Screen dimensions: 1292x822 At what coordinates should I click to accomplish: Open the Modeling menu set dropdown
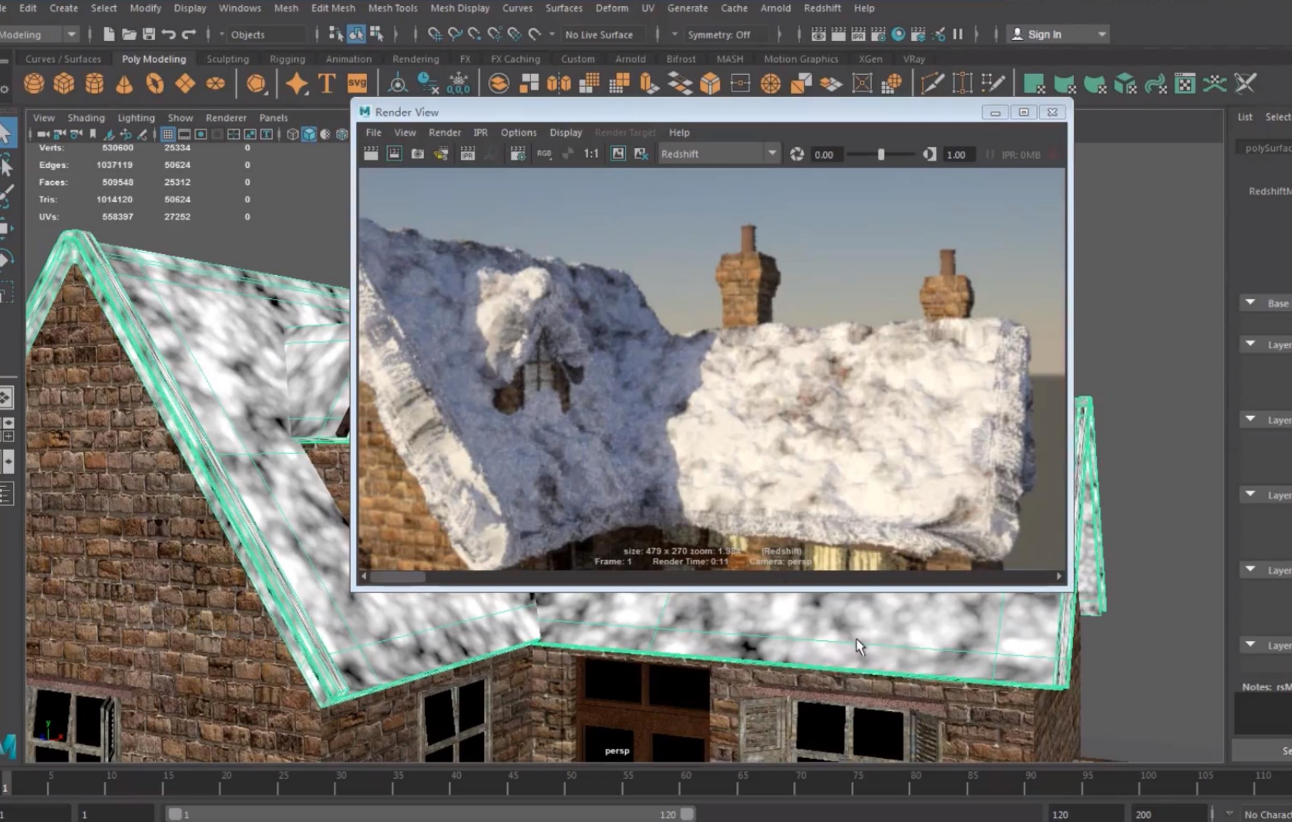click(x=71, y=35)
